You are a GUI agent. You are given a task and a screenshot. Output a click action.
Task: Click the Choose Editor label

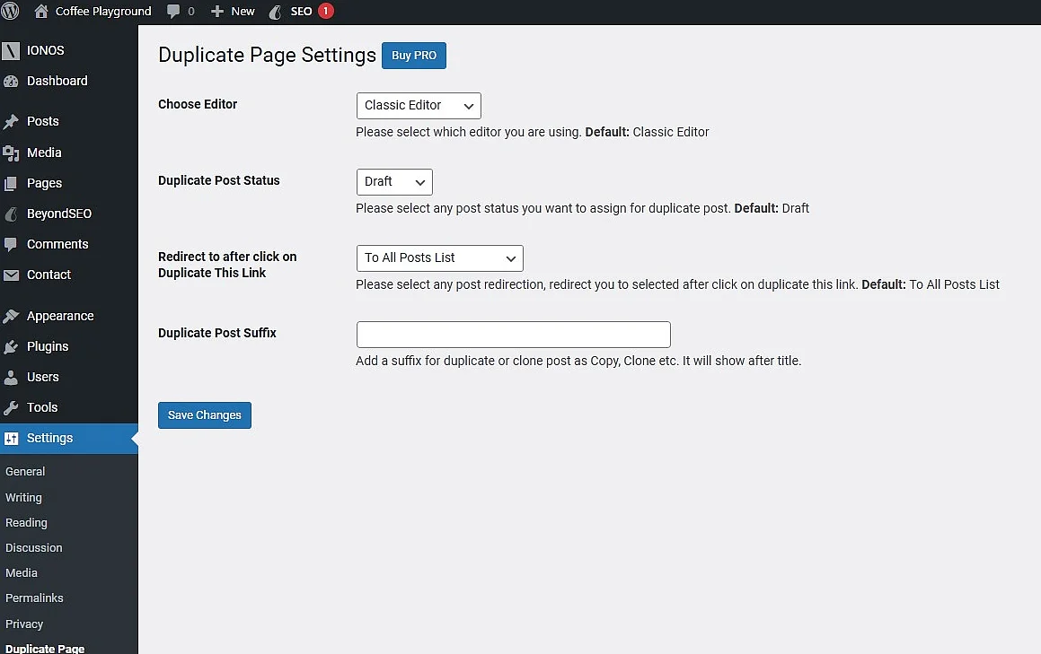point(198,104)
